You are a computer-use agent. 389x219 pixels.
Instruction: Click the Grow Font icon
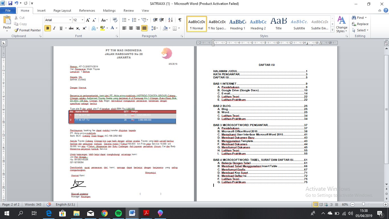click(88, 20)
